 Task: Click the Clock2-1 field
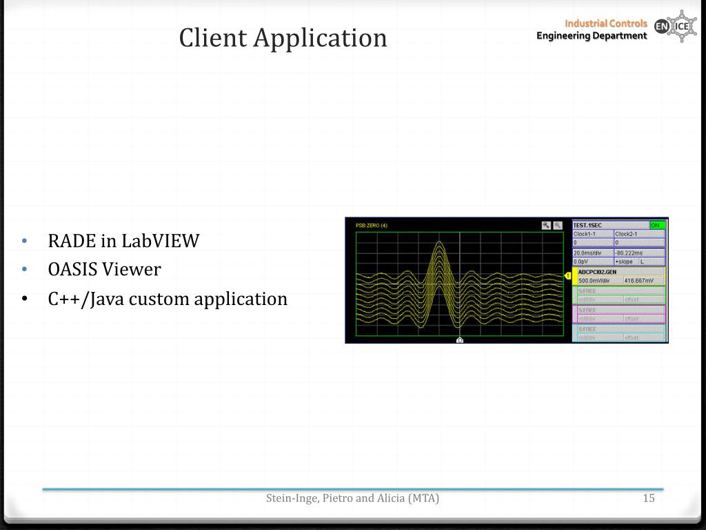click(x=639, y=234)
